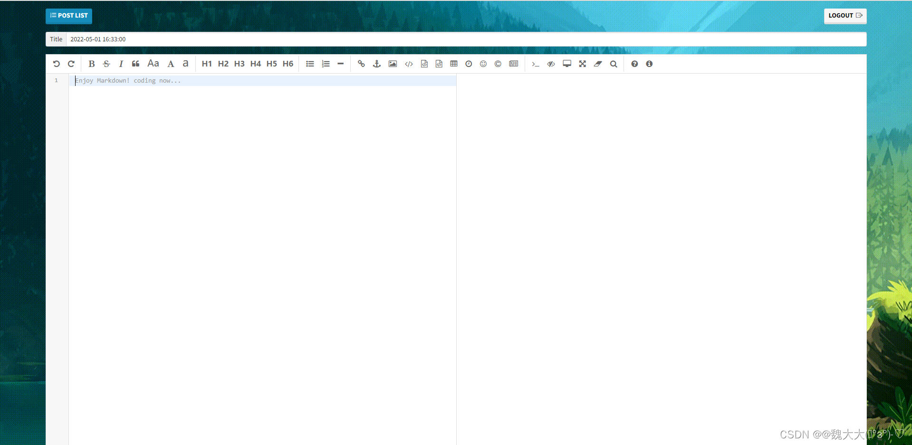Toggle live preview watch (eye icon)

point(551,64)
